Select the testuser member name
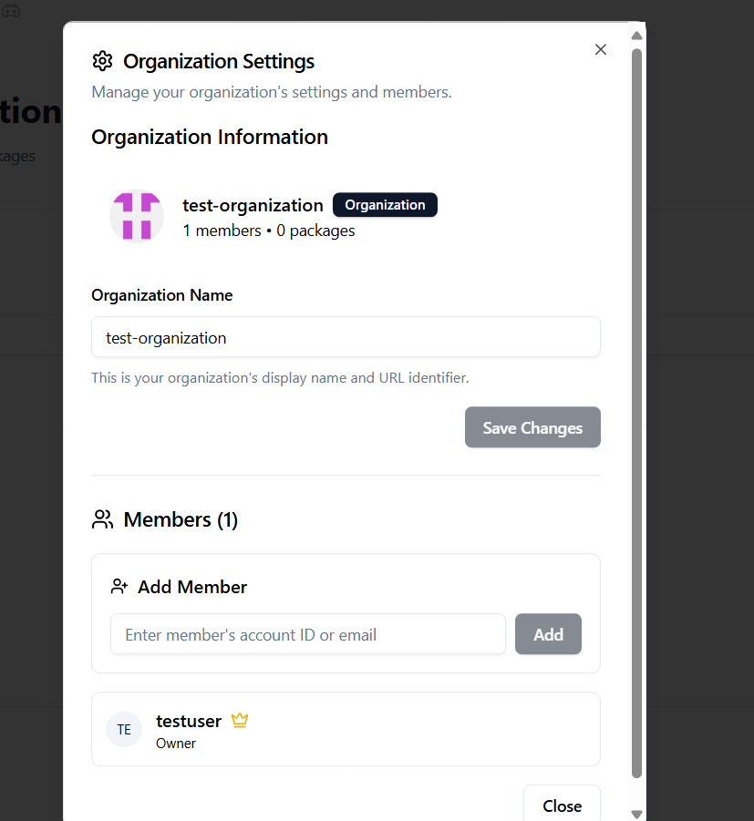Screen dimensions: 754x821 tap(189, 721)
